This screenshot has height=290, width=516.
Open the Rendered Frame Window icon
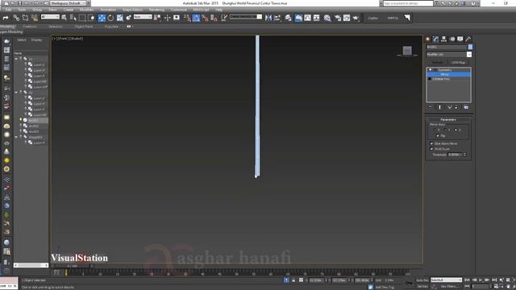(347, 18)
